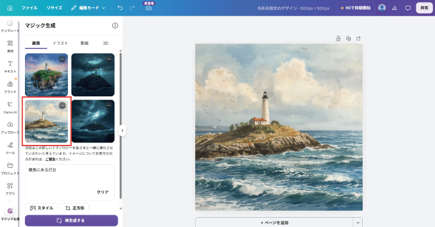Open options on stormy island thumbnail

click(x=108, y=106)
